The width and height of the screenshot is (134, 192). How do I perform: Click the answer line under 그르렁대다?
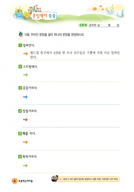click(x=71, y=82)
